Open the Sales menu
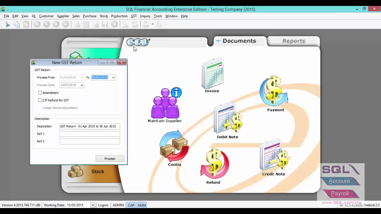The image size is (381, 214). click(76, 16)
